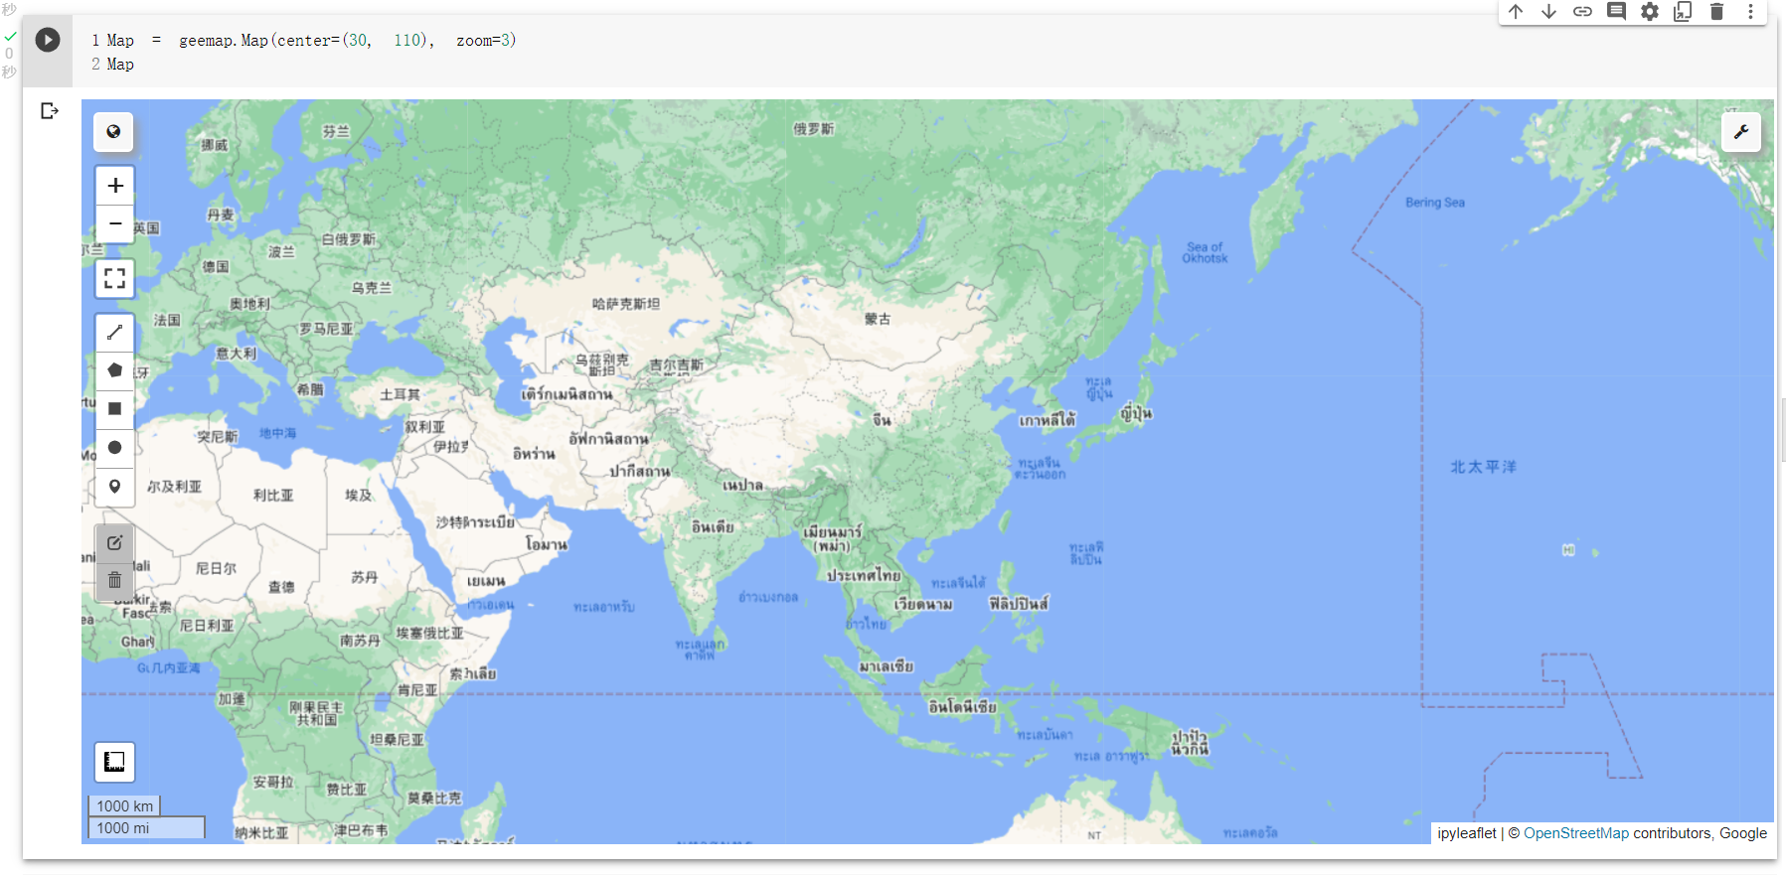Image resolution: width=1786 pixels, height=875 pixels.
Task: Zoom out on the map
Action: (x=115, y=224)
